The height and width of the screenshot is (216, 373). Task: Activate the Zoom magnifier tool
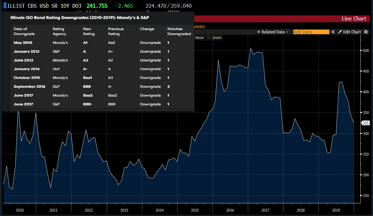click(214, 38)
